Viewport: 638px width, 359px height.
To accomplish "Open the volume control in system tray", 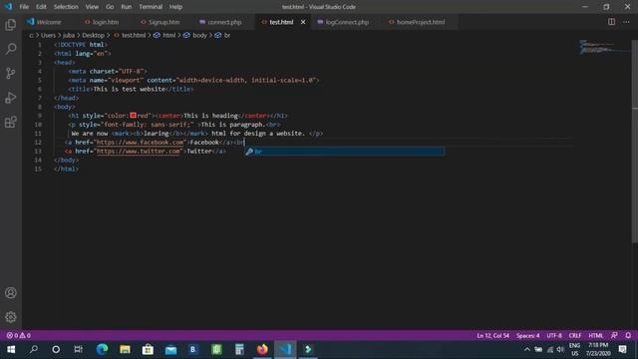I will (x=560, y=349).
